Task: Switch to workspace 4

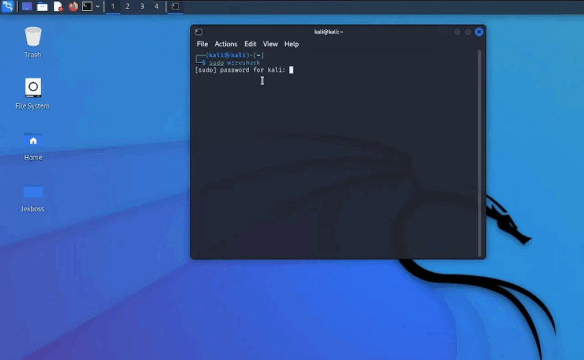Action: [x=157, y=6]
